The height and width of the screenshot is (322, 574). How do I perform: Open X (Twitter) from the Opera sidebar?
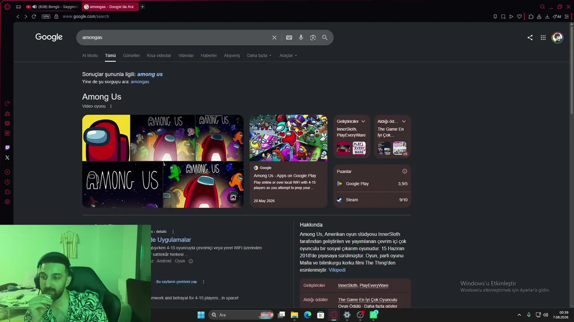(x=7, y=157)
